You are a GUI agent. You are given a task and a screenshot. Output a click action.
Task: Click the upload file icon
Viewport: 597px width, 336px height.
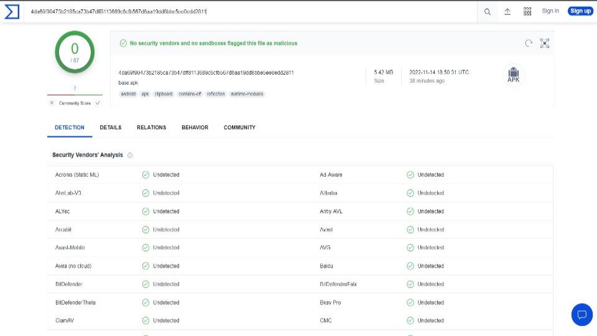507,12
